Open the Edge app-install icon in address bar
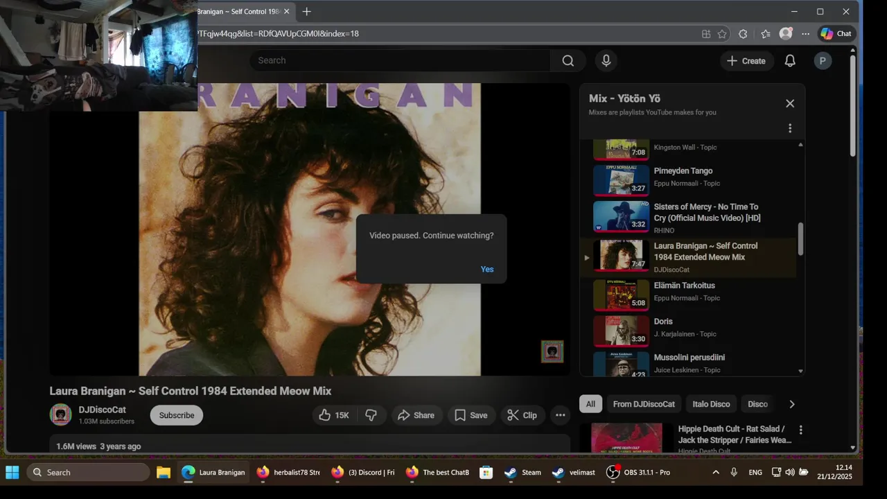Viewport: 887px width, 499px height. pos(706,33)
